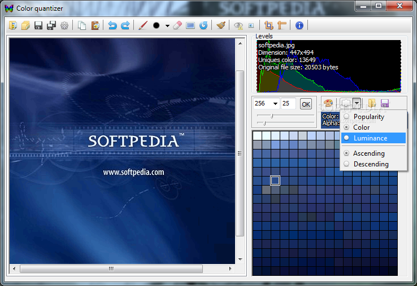
Task: Minimize the Color quantizer window
Action: pyautogui.click(x=363, y=6)
